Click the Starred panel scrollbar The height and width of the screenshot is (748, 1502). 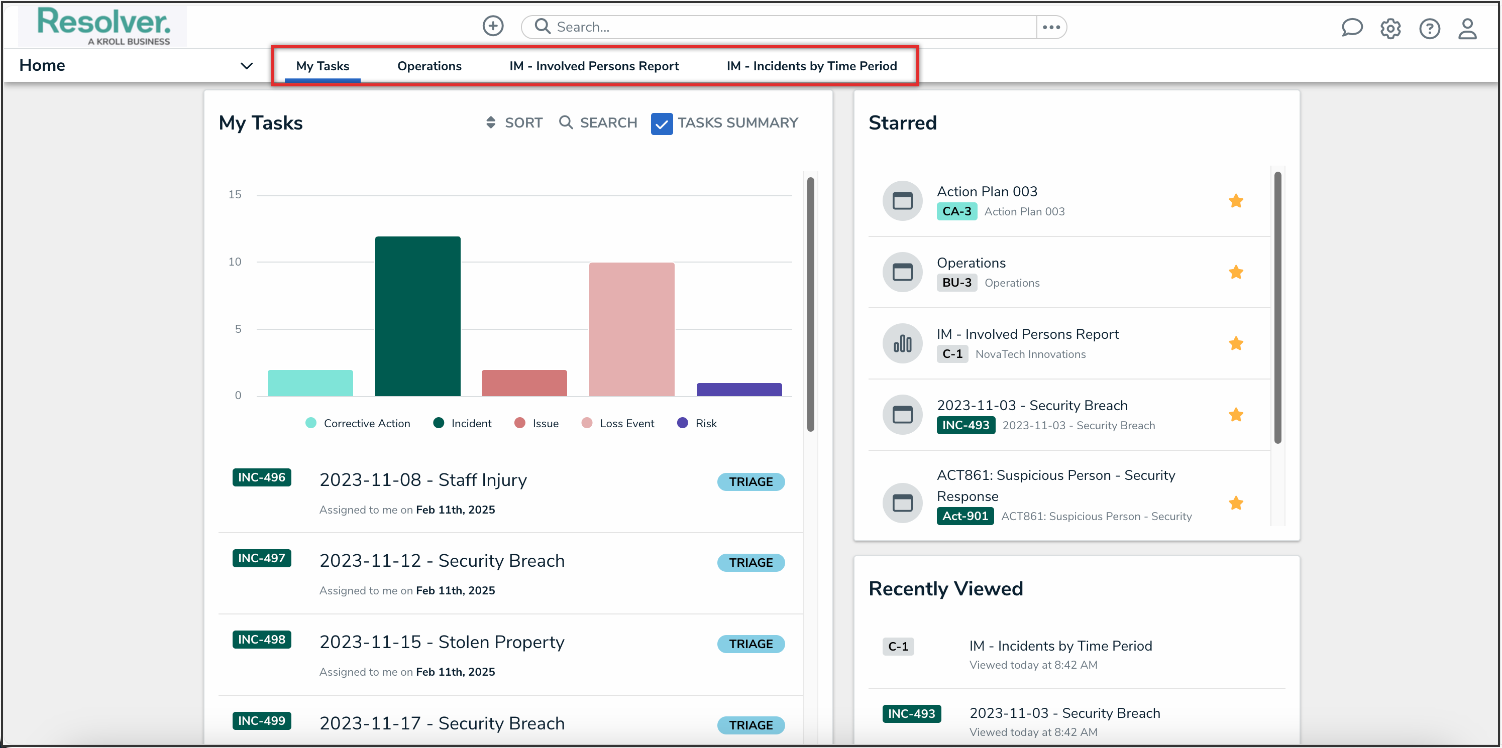1277,308
